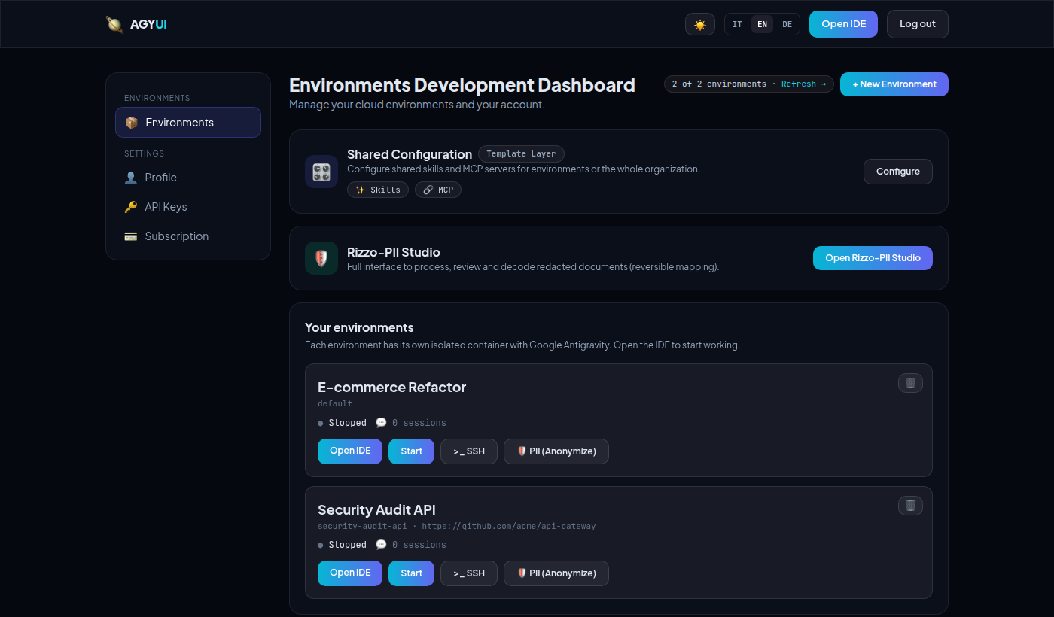The width and height of the screenshot is (1054, 617).
Task: Select the Skills chip
Action: click(x=378, y=190)
